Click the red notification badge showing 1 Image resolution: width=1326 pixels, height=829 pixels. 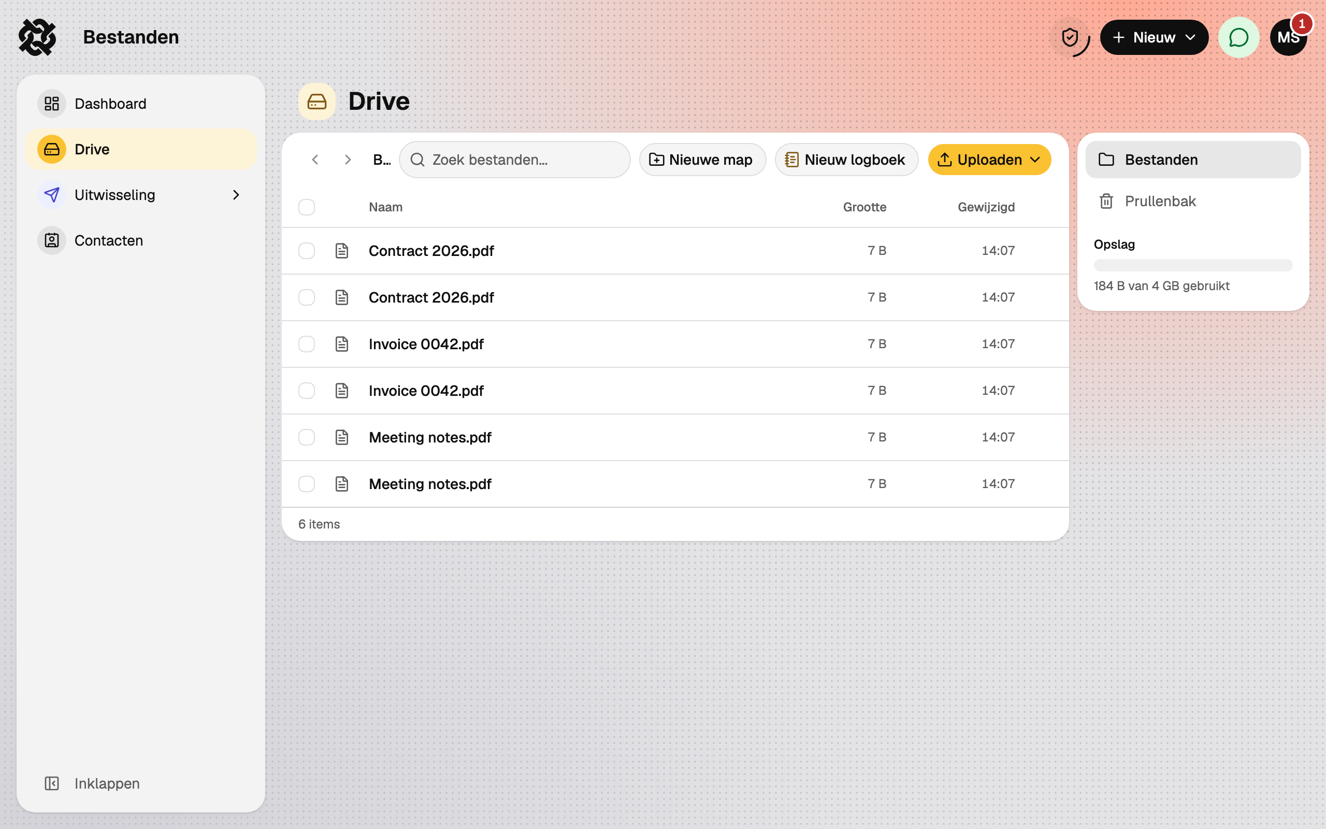1301,24
